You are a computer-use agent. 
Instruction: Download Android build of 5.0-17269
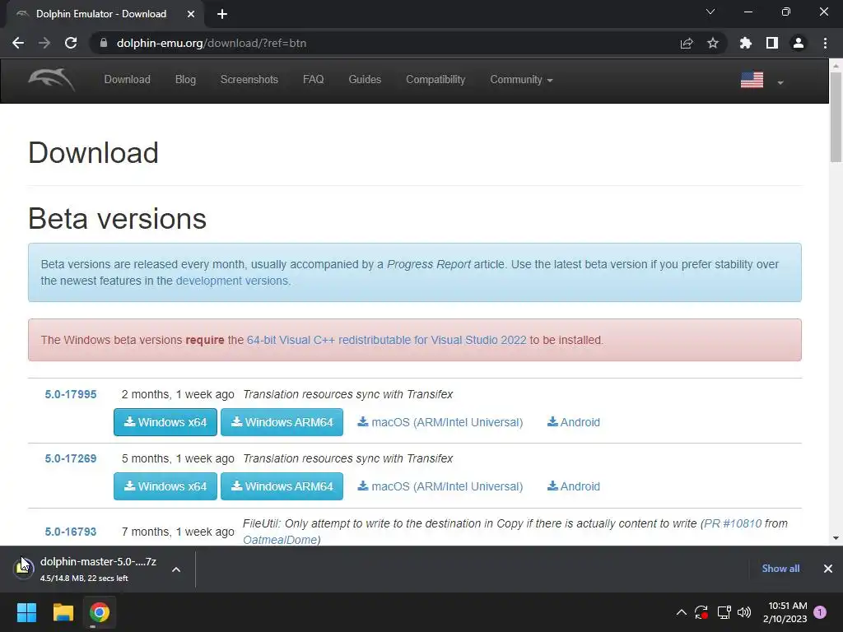pyautogui.click(x=574, y=486)
